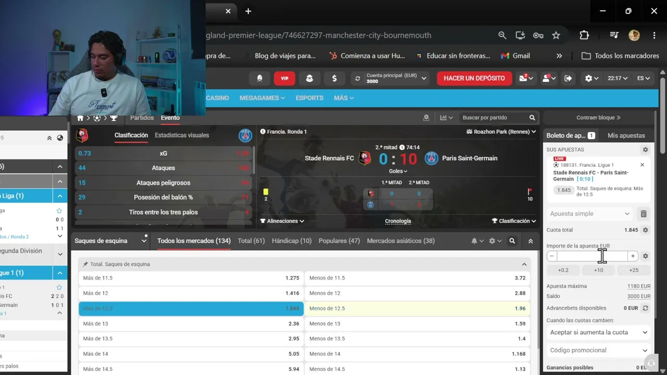The width and height of the screenshot is (667, 375).
Task: Collapse Total. Saques de esquina market
Action: [x=524, y=264]
